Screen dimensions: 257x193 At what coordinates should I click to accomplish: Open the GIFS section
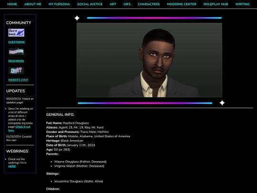point(127,4)
